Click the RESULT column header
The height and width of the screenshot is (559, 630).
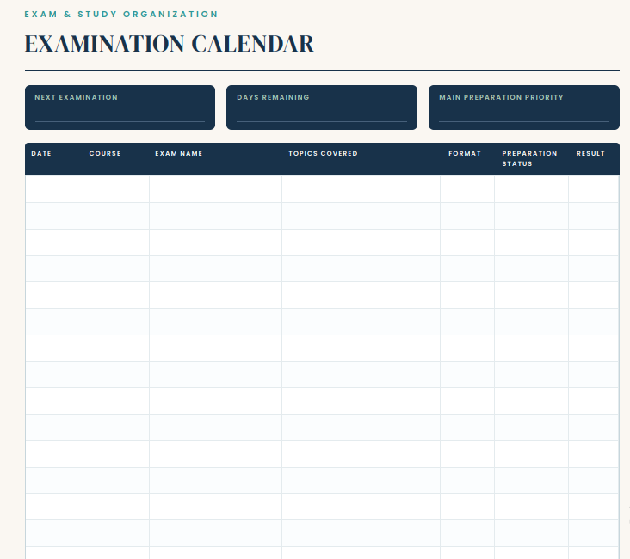tap(590, 153)
